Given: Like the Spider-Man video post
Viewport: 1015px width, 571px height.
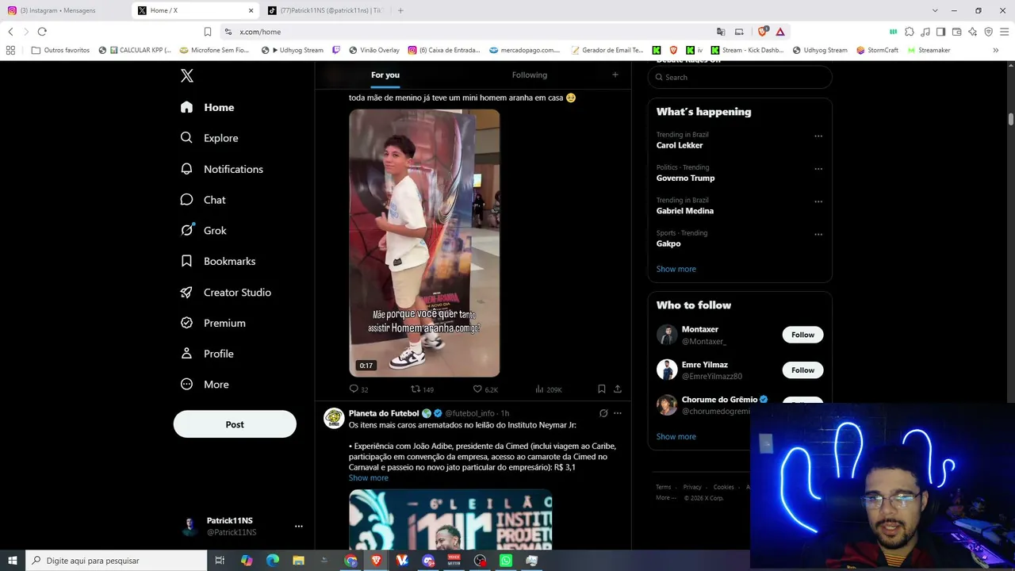Looking at the screenshot, I should click(x=485, y=389).
